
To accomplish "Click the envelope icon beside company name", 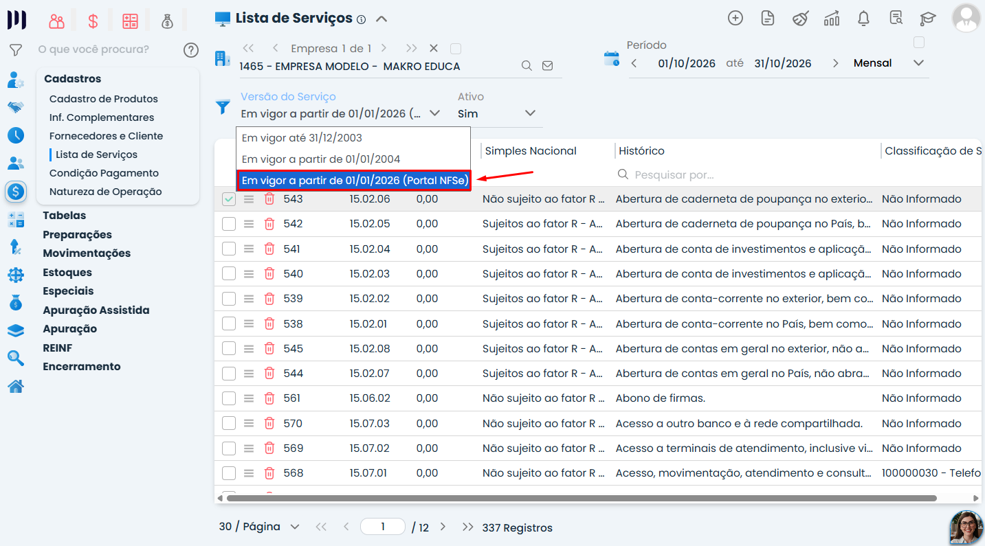I will point(547,66).
